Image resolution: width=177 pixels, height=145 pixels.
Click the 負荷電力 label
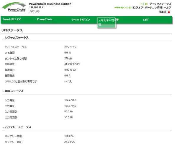coord(10,70)
